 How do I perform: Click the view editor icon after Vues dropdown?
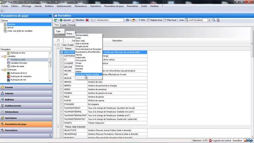[214, 20]
